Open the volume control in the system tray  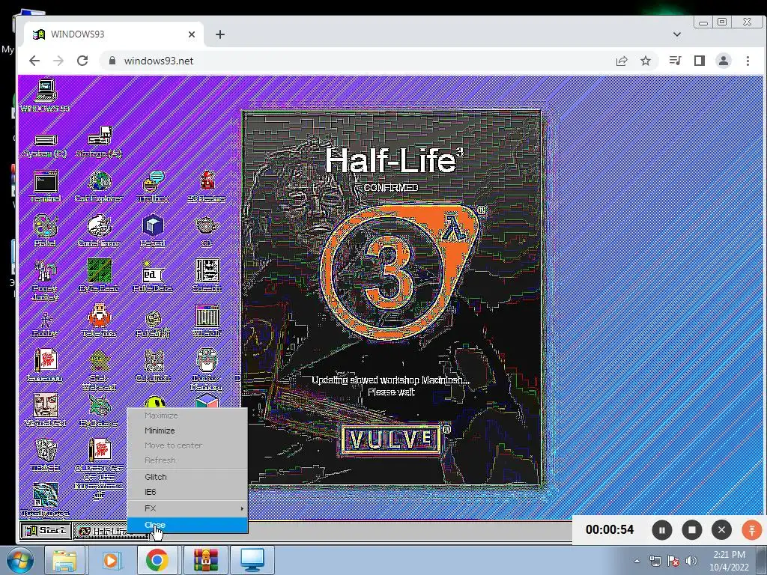click(x=691, y=561)
